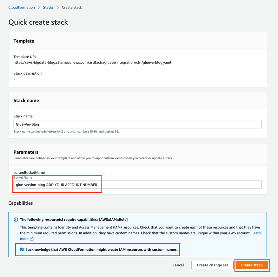
Task: Click into the Bucket Name parameter field
Action: (137, 185)
